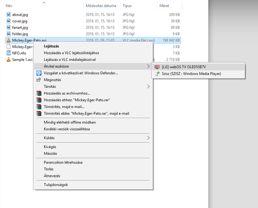Expand the Küldés submenu arrow

[148, 138]
